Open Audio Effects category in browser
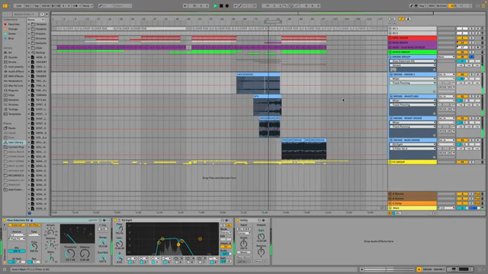 [x=15, y=72]
